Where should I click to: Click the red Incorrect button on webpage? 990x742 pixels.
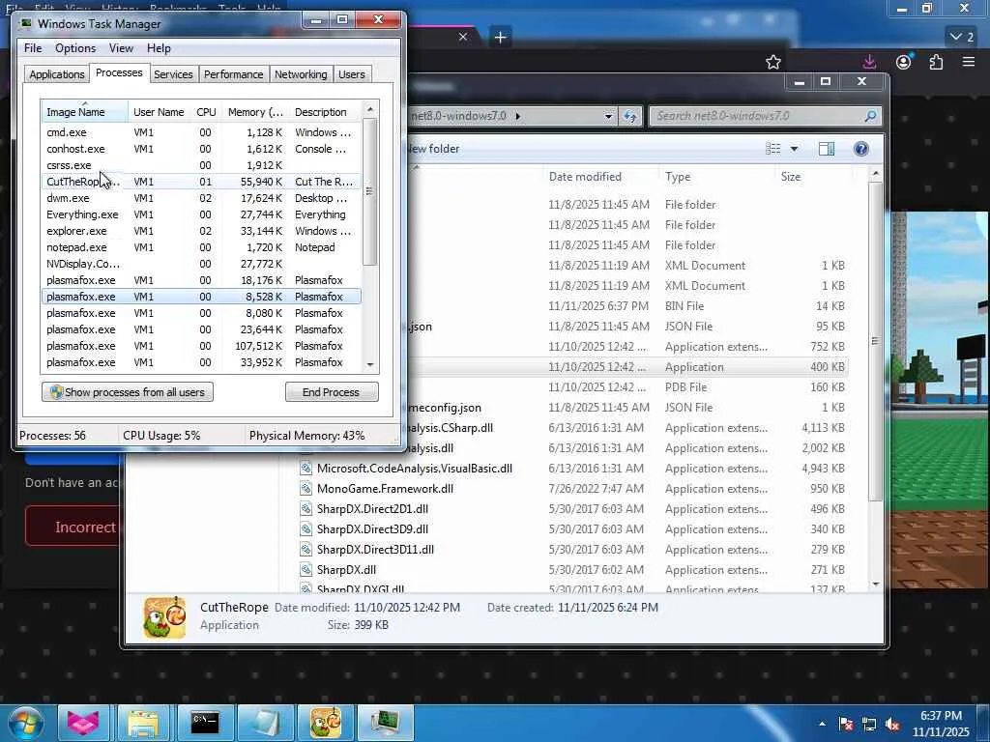(73, 526)
